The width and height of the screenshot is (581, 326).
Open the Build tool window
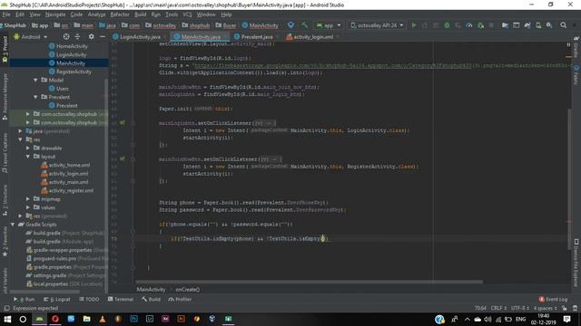pyautogui.click(x=151, y=299)
